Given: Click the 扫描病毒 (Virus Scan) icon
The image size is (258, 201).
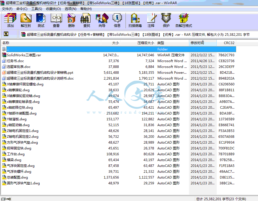Looking at the screenshot, I should (x=135, y=18).
